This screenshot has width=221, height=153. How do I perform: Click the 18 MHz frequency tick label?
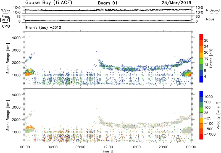click(19, 17)
